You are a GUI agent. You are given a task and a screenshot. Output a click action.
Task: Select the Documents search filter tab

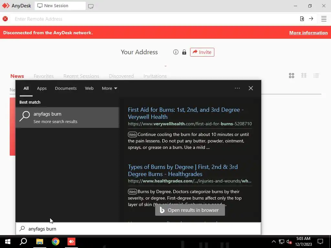[x=66, y=88]
